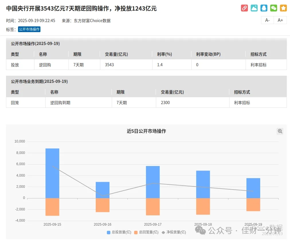Click the 10,000 y-axis label
The height and width of the screenshot is (242, 290).
(x=19, y=141)
